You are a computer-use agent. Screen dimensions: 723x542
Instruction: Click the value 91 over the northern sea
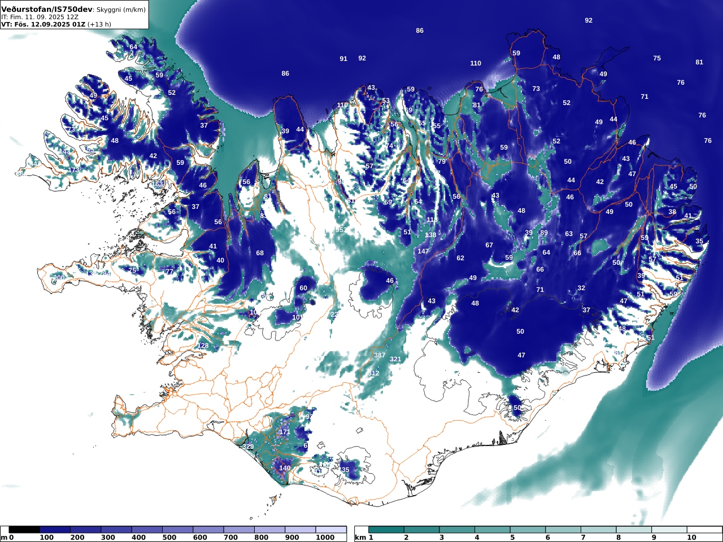pos(343,59)
